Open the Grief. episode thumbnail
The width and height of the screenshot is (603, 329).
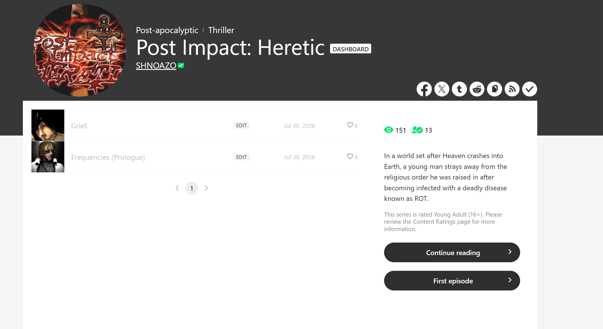click(x=48, y=125)
